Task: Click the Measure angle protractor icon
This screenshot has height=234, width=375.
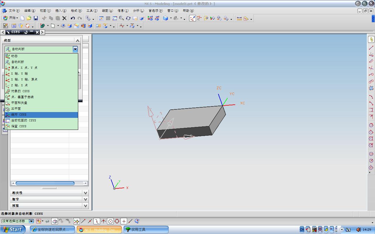Action: pyautogui.click(x=246, y=18)
